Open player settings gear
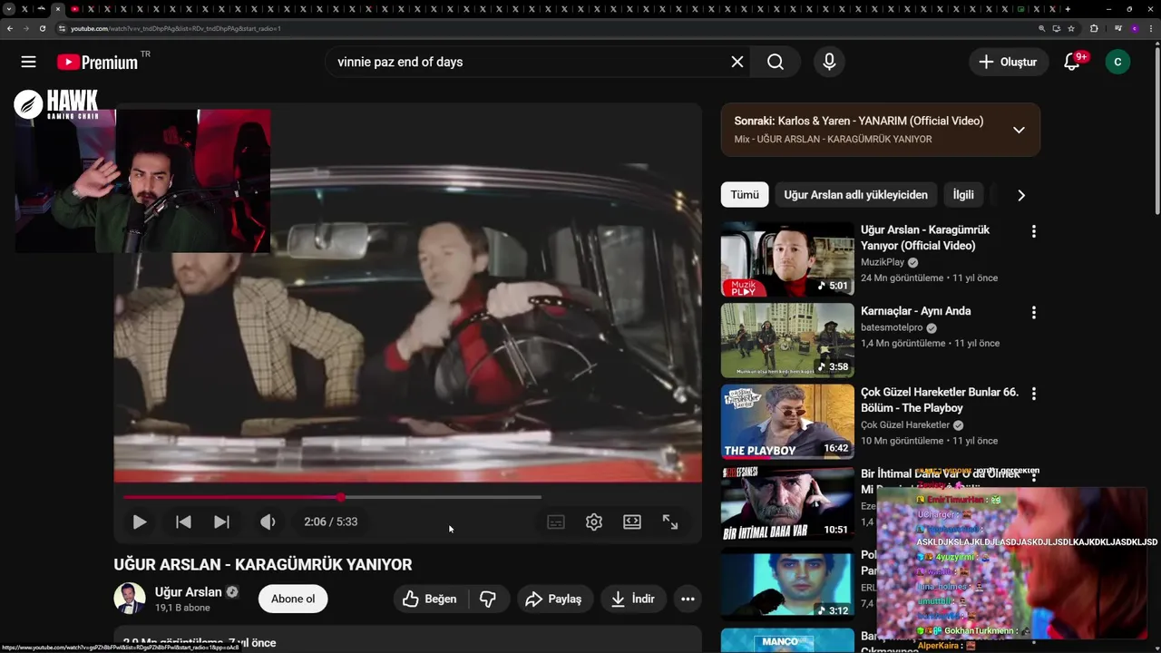1161x653 pixels. (594, 521)
